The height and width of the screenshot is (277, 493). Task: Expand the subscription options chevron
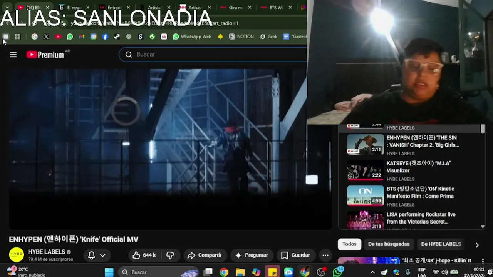[x=102, y=255]
